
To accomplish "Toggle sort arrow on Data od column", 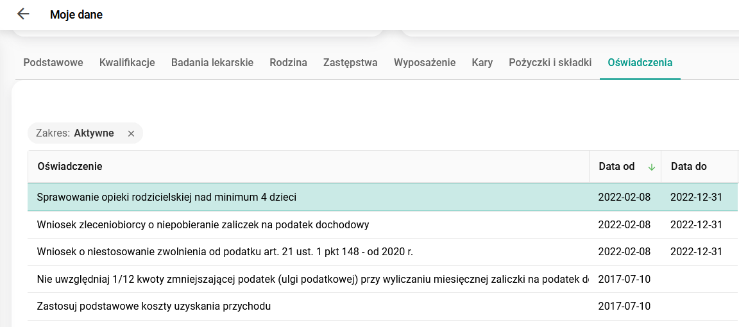I will (652, 167).
